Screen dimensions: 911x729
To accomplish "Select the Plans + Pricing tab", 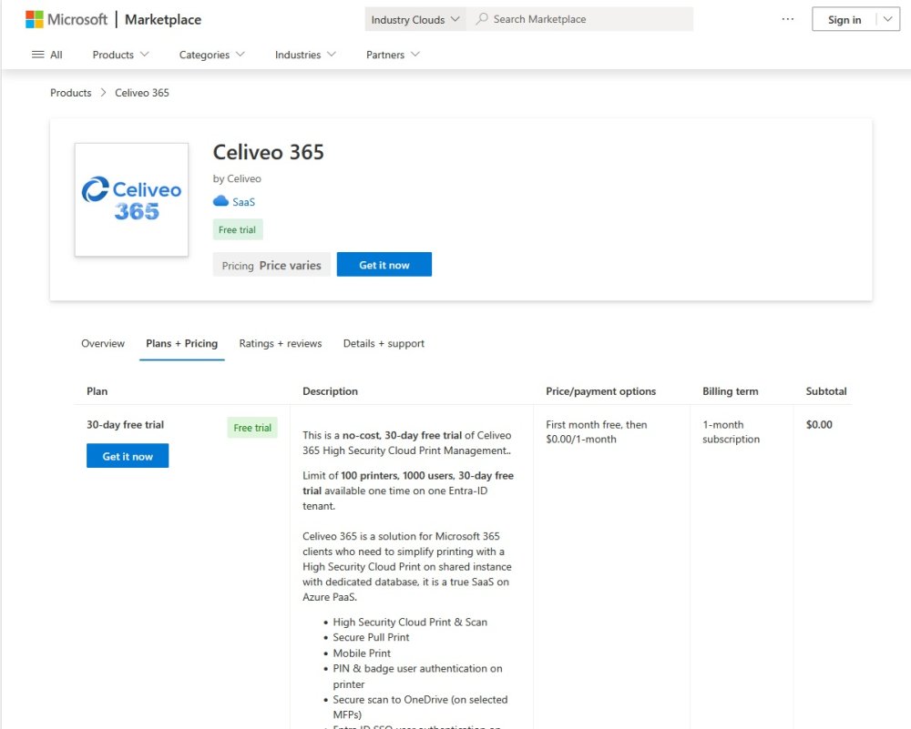I will point(182,344).
